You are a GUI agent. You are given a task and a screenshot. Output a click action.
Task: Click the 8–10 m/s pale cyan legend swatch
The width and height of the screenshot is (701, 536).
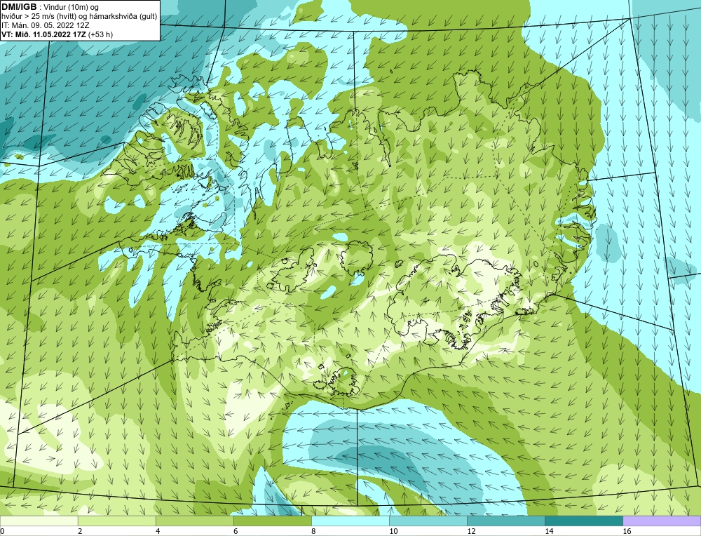(x=350, y=521)
